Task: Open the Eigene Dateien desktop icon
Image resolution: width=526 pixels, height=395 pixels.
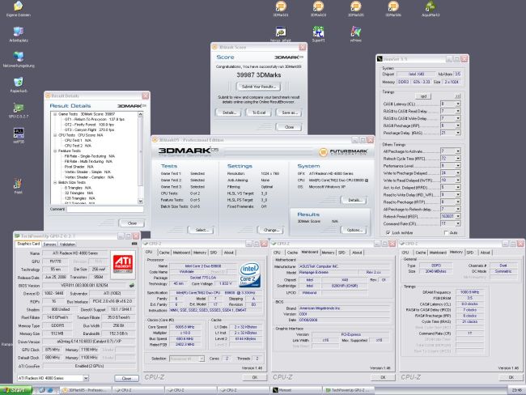Action: click(19, 9)
